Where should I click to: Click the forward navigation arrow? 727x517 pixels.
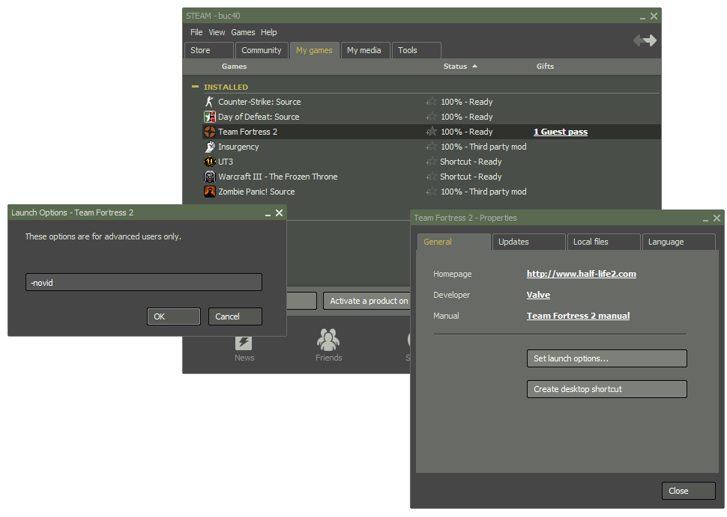tap(650, 41)
